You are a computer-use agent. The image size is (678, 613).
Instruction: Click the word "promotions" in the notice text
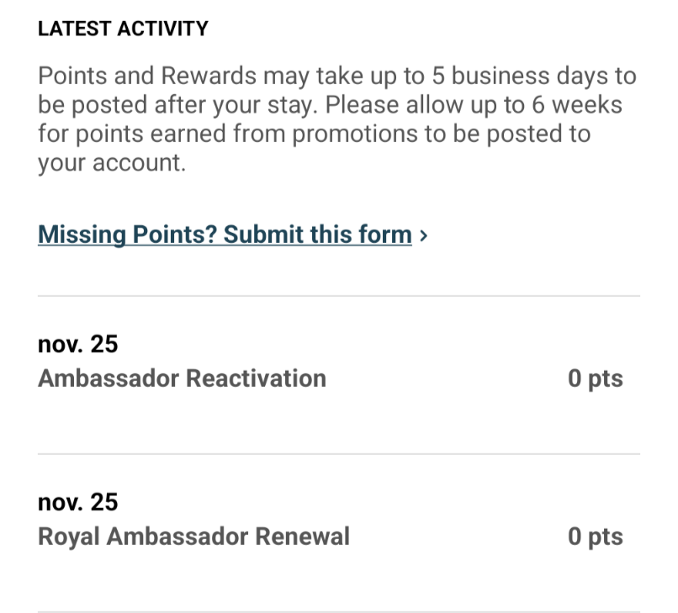point(355,135)
